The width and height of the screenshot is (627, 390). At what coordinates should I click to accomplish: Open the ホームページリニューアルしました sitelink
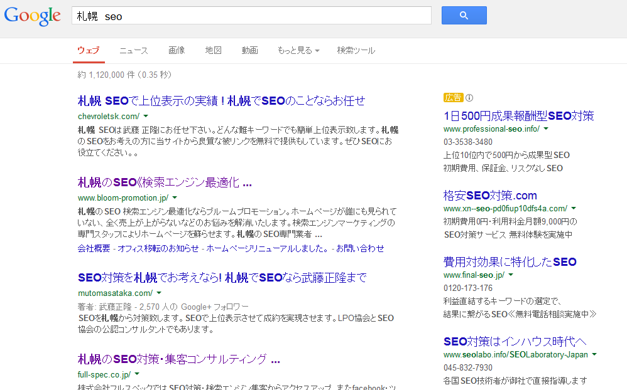point(267,248)
